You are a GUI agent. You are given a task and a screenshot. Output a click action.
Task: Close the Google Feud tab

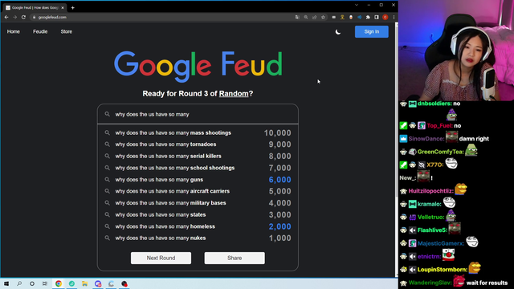tap(63, 7)
